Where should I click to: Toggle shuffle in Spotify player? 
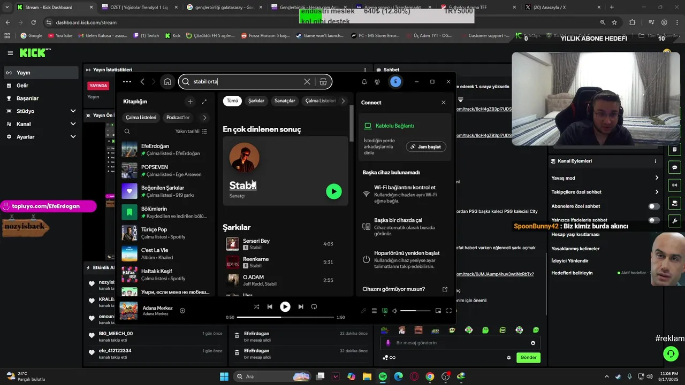256,306
